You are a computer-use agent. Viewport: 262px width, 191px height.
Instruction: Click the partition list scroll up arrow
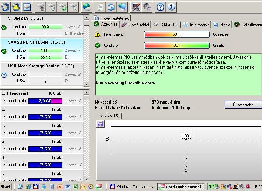tap(86, 92)
